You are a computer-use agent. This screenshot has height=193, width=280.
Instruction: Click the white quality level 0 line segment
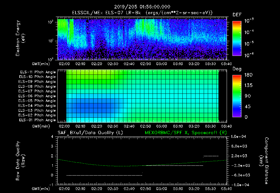pos(104,175)
